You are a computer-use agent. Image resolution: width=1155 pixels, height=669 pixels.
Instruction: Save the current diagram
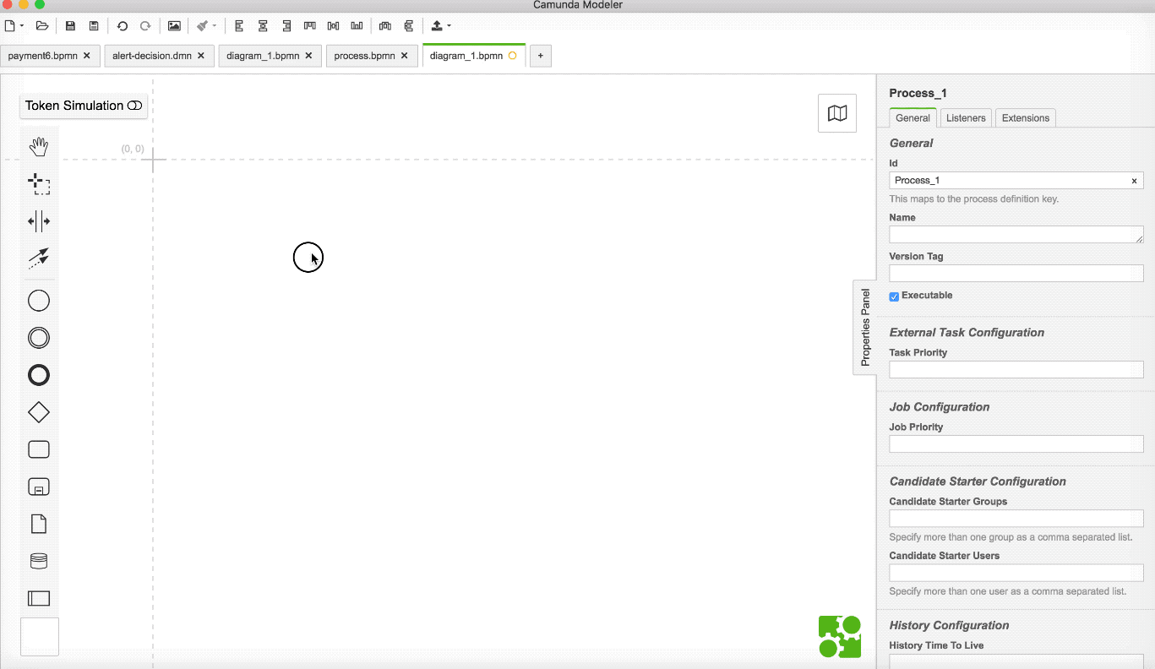click(70, 26)
